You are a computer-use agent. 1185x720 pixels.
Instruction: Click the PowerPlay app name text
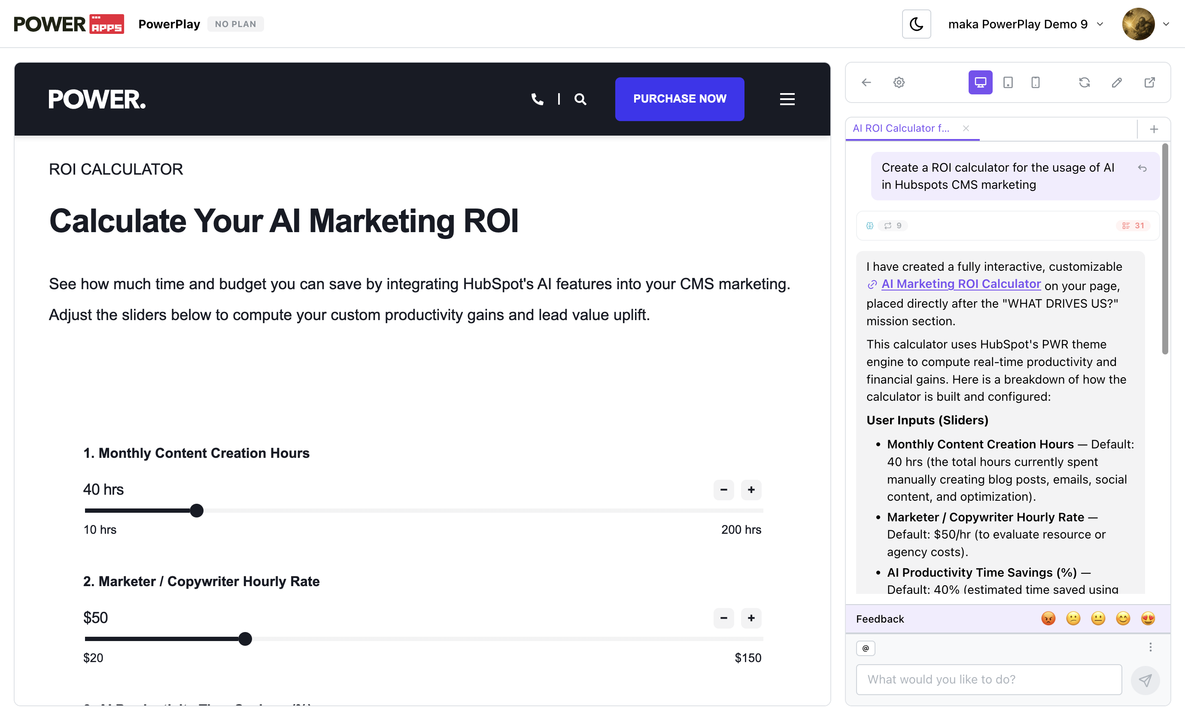pyautogui.click(x=169, y=24)
